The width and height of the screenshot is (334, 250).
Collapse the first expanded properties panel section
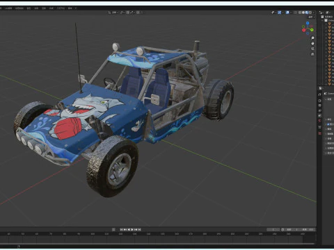click(x=326, y=99)
